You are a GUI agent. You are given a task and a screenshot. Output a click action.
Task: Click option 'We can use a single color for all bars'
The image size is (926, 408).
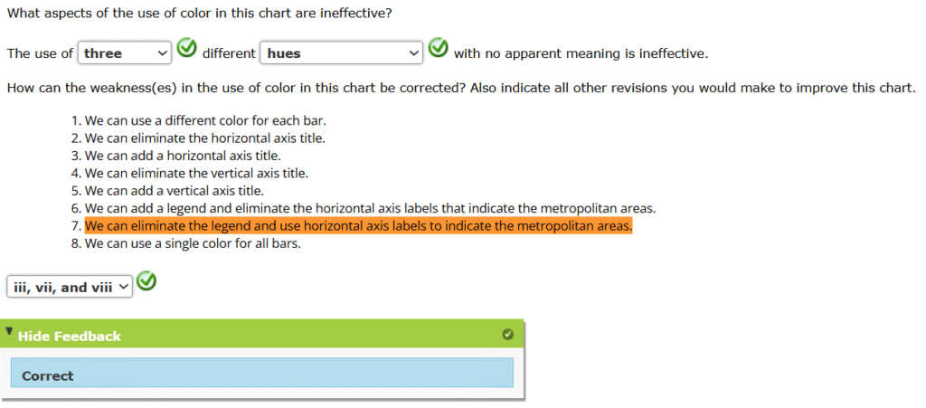(x=193, y=242)
